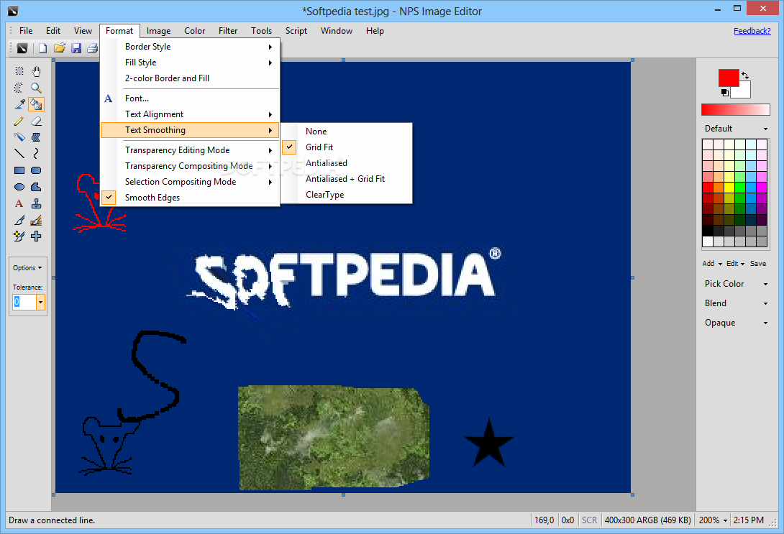Open the Feedback? link
This screenshot has width=784, height=534.
752,31
